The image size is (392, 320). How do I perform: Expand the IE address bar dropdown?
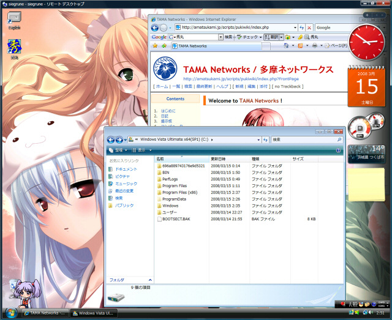tap(295, 28)
